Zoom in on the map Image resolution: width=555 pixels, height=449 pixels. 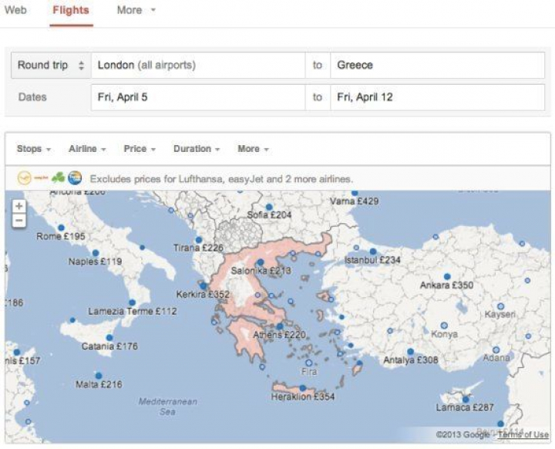[x=19, y=207]
